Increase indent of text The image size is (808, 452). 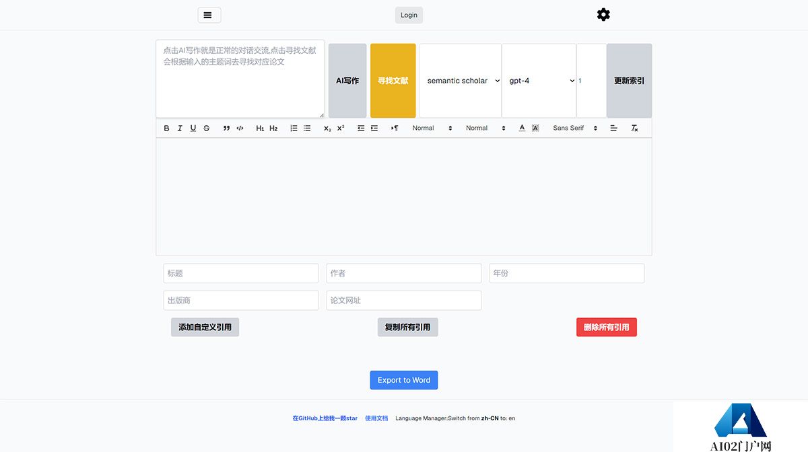[374, 128]
